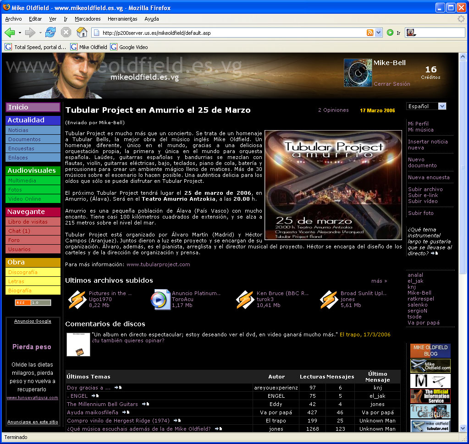Screen dimensions: 469x444
Task: Open the ¿tu también quieres opinar? link
Action: point(128,340)
